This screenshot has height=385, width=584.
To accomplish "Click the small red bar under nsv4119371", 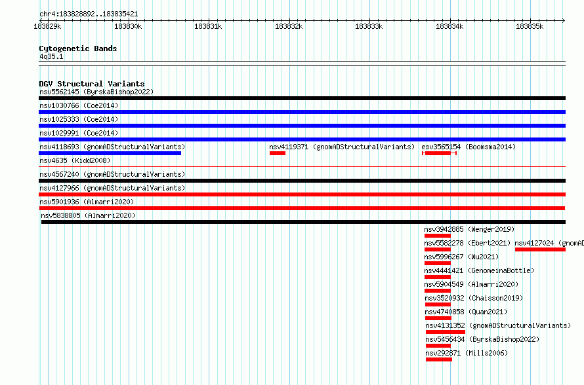I will tap(278, 153).
